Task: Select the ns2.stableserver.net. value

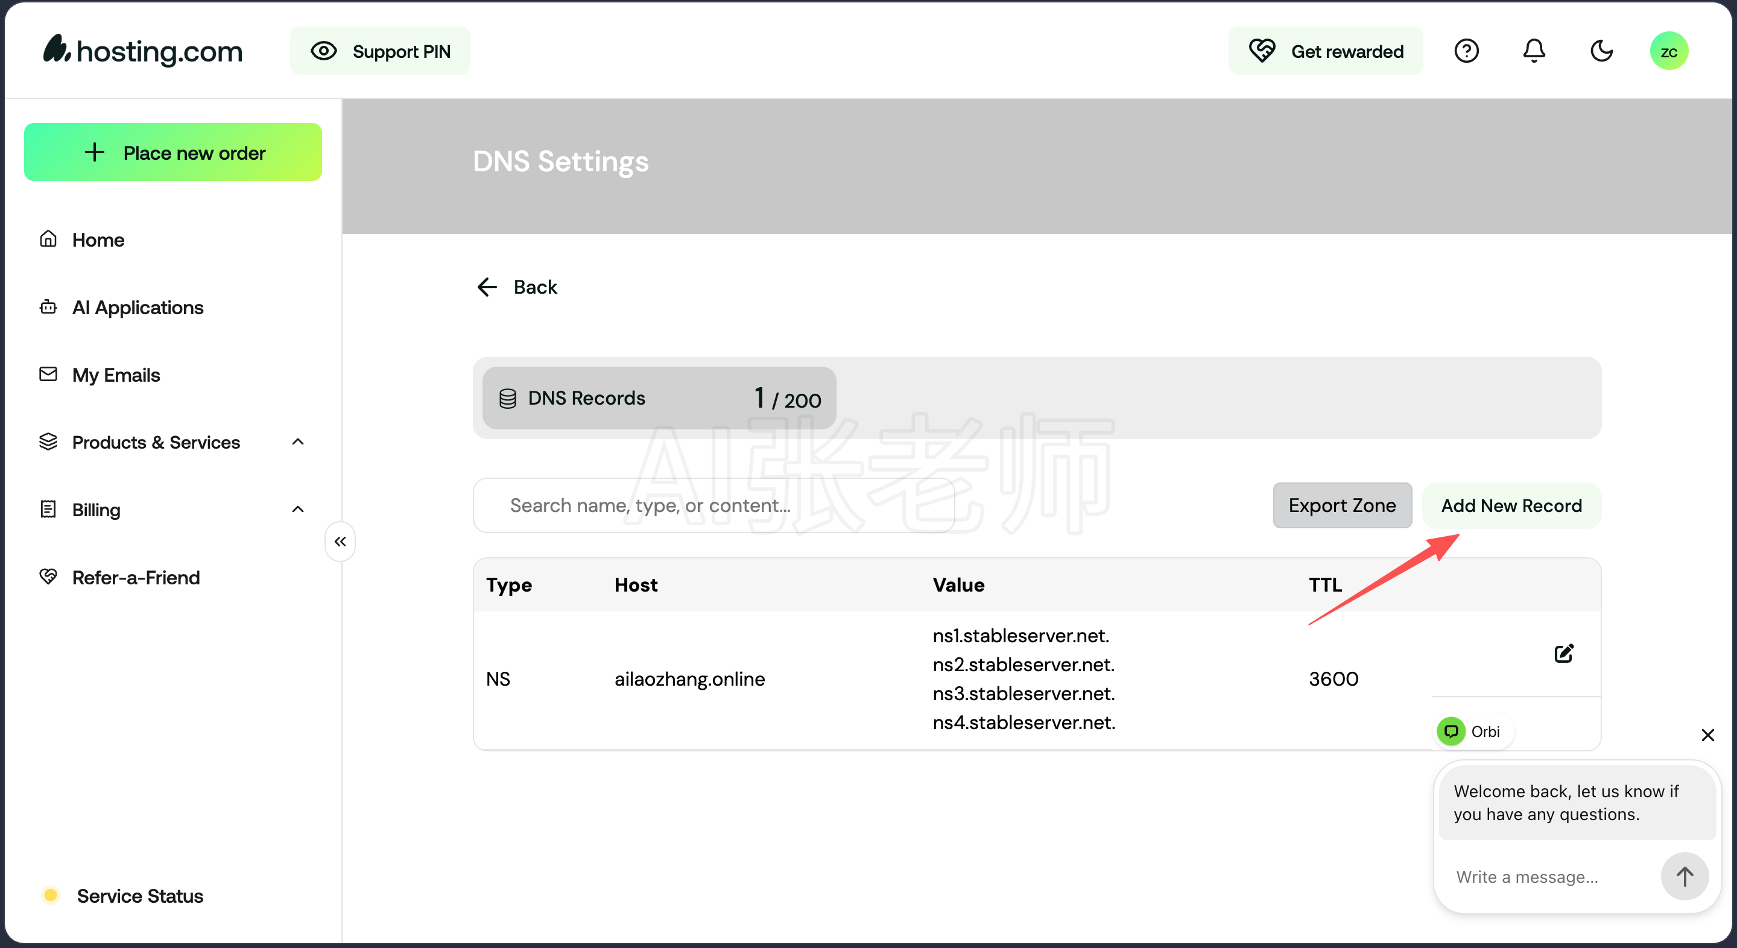Action: tap(1024, 665)
